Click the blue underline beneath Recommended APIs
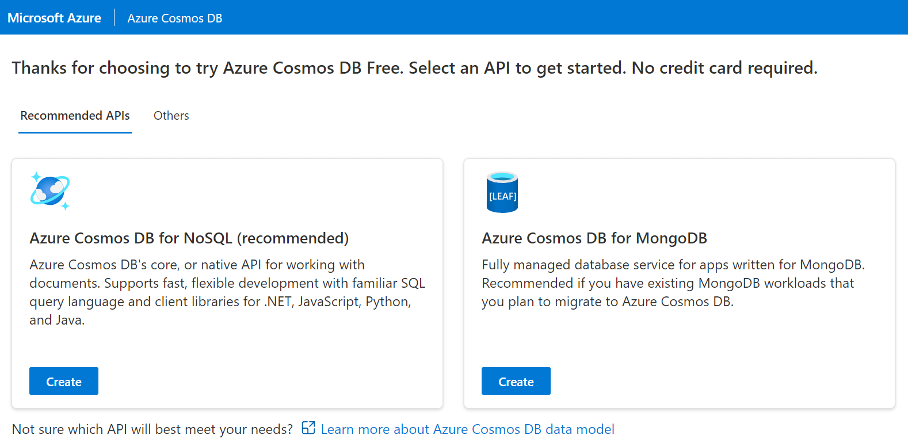This screenshot has height=446, width=908. click(x=75, y=132)
